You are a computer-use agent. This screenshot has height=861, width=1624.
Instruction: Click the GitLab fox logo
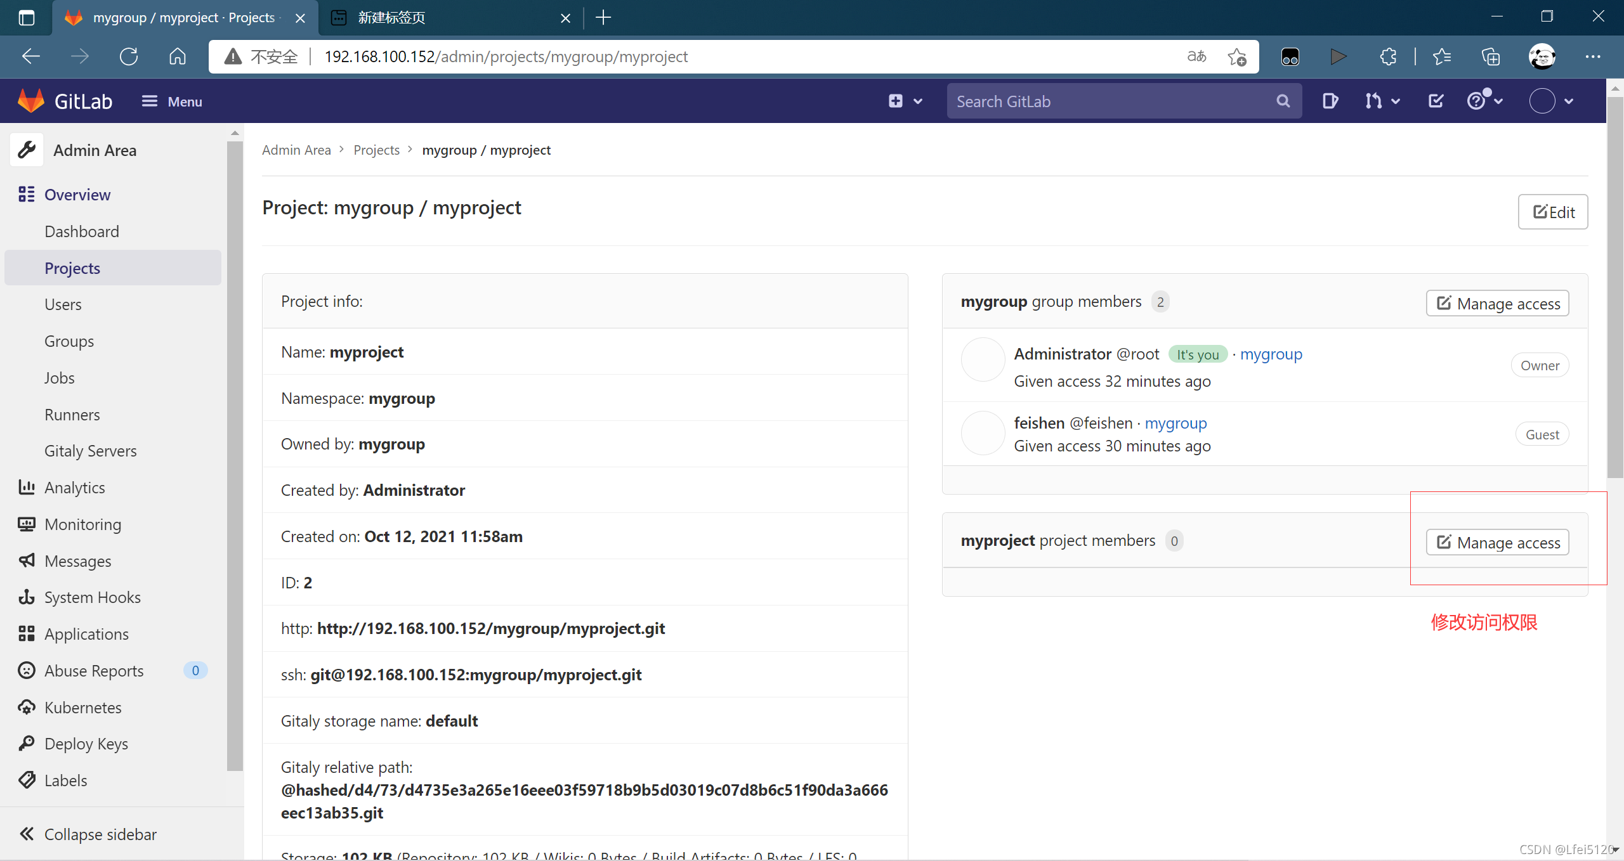point(30,101)
